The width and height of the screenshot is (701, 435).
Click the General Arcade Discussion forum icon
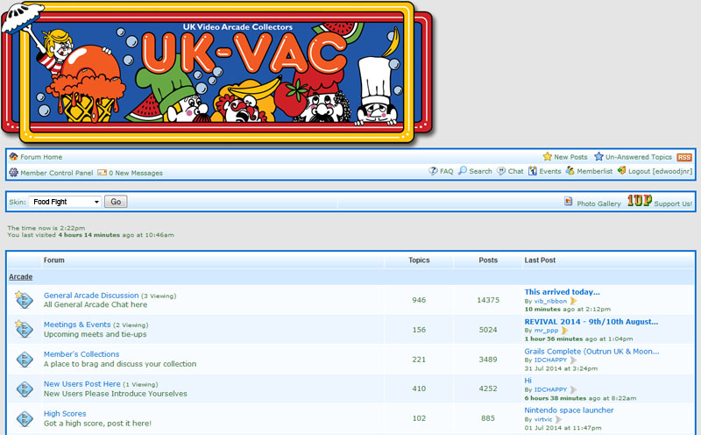click(24, 299)
